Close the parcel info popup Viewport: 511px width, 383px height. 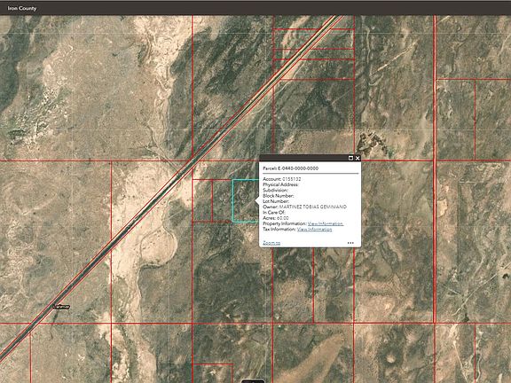point(358,158)
